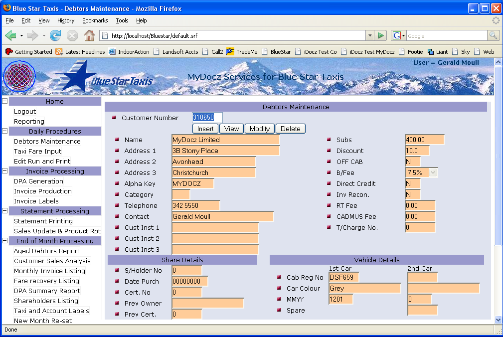
Task: Click the View record button
Action: click(231, 129)
